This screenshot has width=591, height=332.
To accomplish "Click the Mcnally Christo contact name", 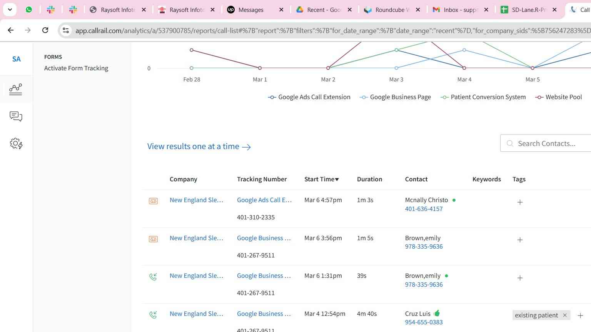I will (426, 200).
